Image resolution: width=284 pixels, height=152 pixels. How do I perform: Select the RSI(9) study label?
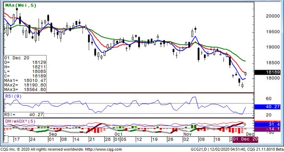click(13, 96)
